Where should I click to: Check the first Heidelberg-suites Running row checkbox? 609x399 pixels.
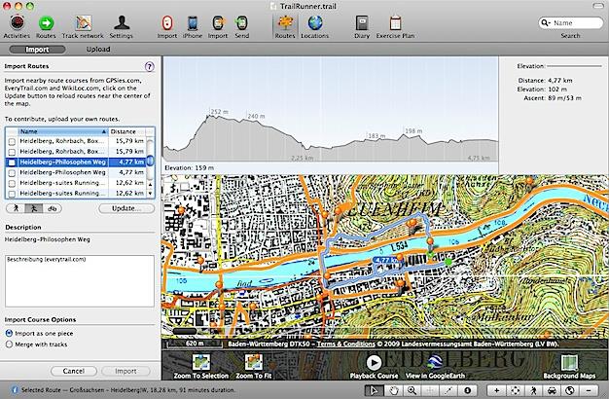(x=12, y=183)
